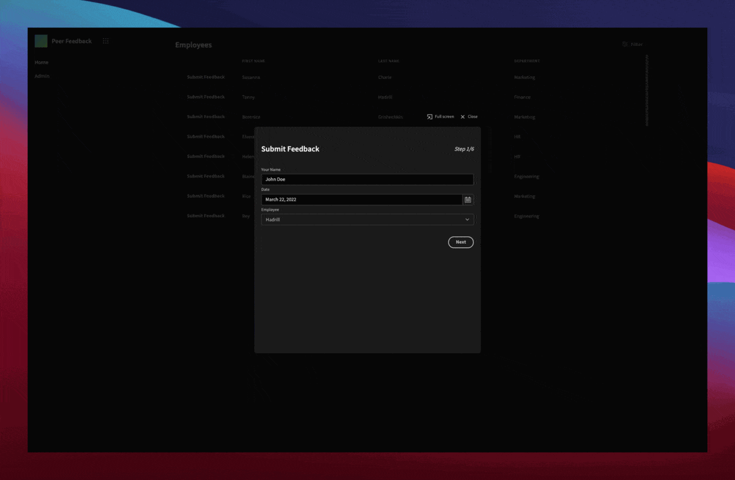The width and height of the screenshot is (735, 480).
Task: Click the app grid launcher beside Peer Feedback
Action: (105, 40)
